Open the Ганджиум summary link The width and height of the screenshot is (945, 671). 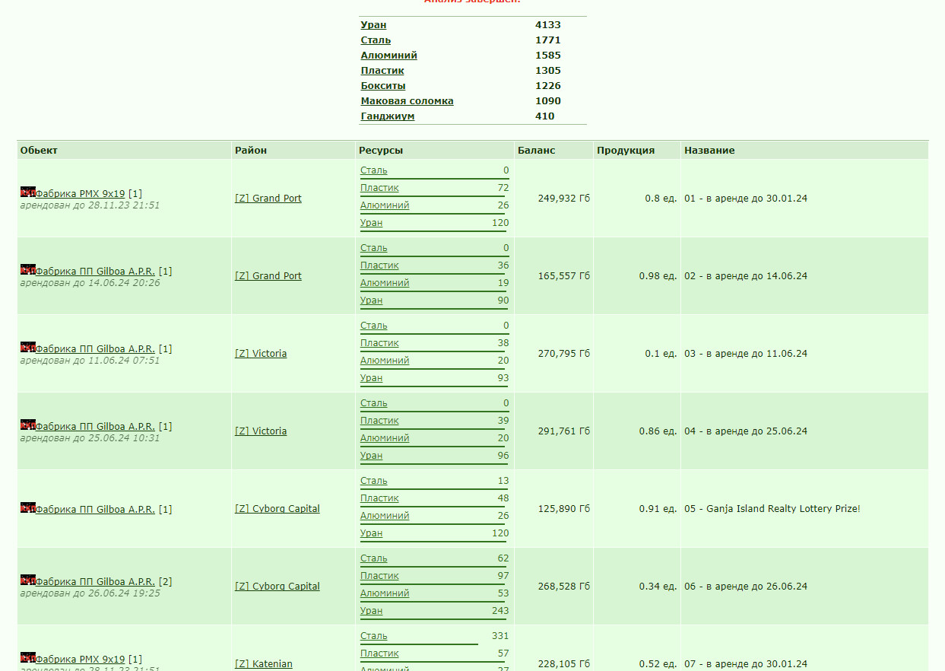click(x=388, y=116)
